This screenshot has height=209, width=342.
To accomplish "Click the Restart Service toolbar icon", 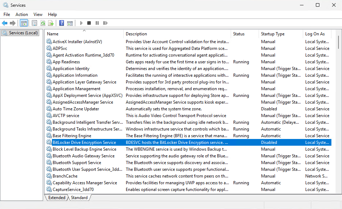I will pos(105,23).
